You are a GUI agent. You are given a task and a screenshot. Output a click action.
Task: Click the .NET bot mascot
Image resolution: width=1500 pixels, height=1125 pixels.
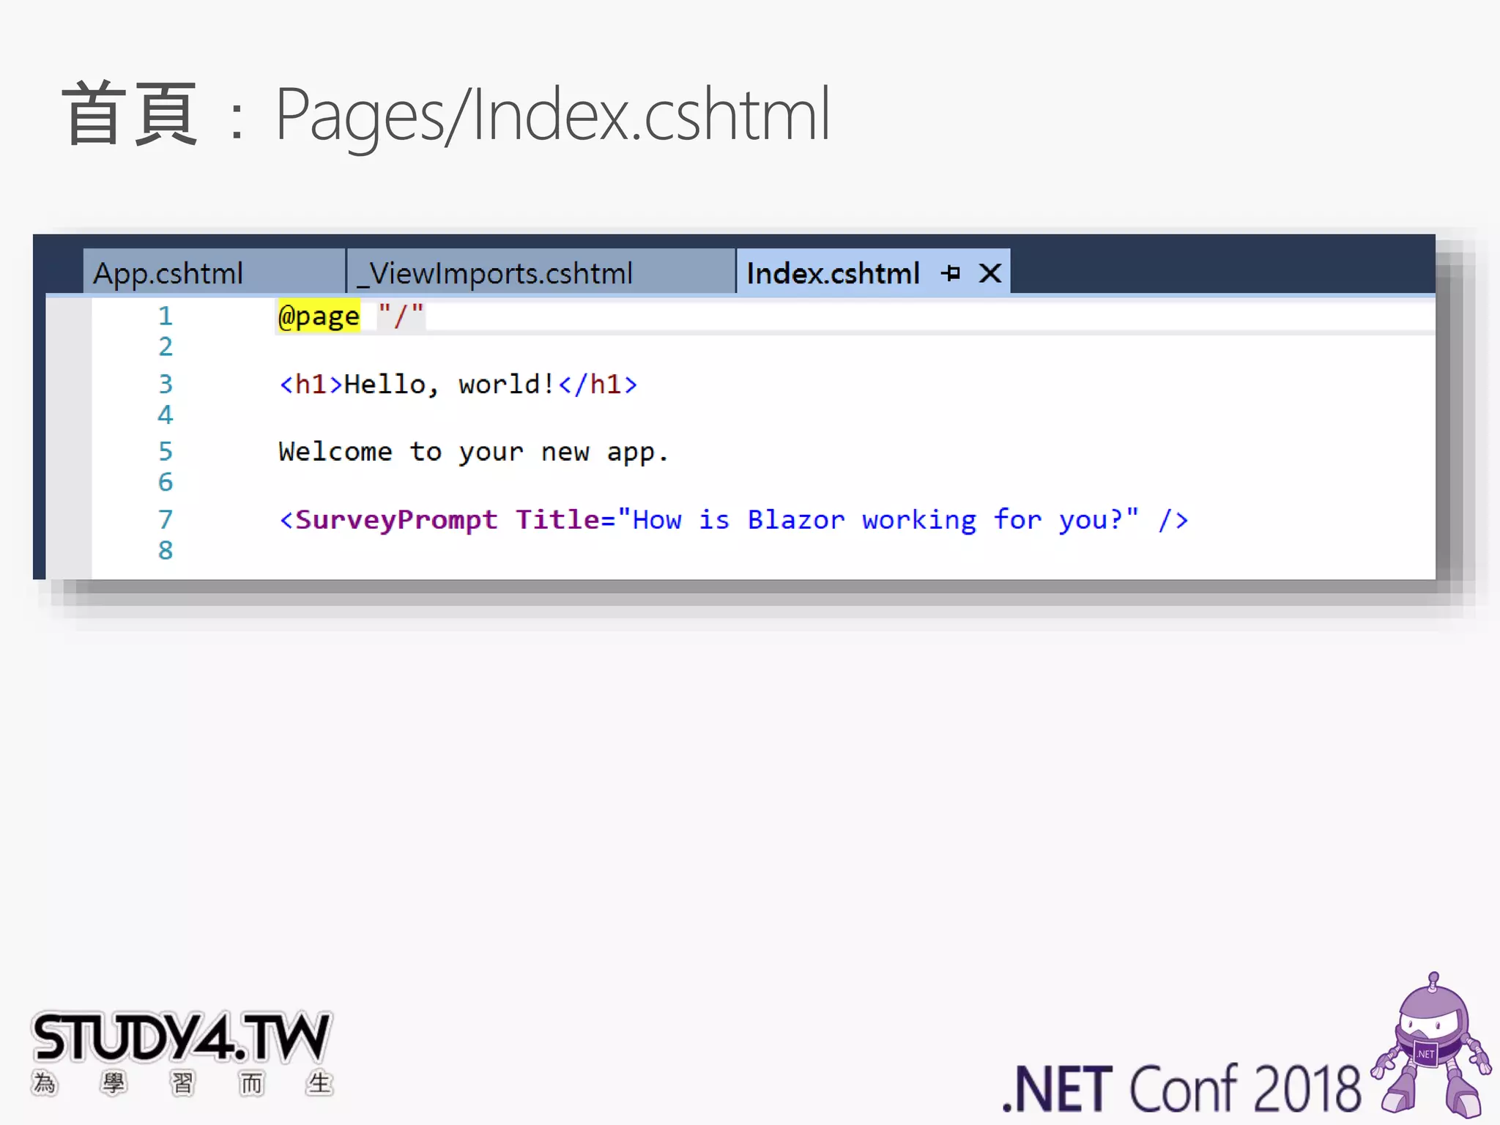[x=1431, y=1045]
